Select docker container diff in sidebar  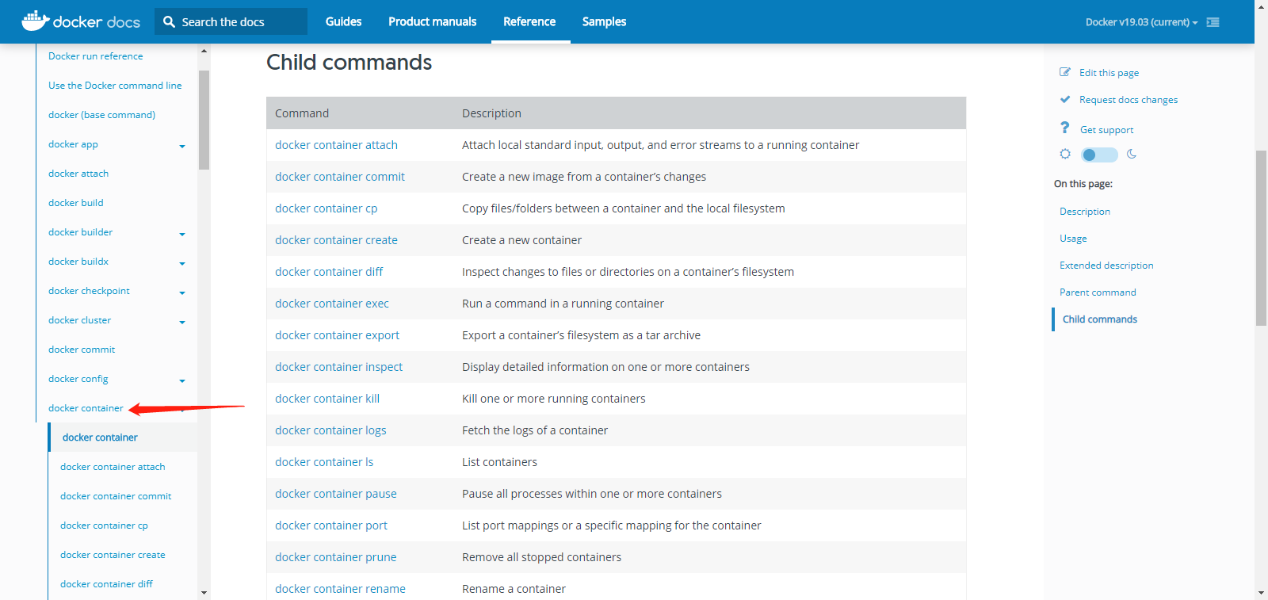[106, 584]
